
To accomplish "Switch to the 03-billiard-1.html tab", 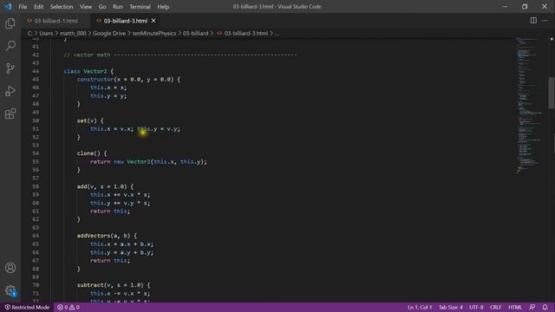I will click(55, 21).
